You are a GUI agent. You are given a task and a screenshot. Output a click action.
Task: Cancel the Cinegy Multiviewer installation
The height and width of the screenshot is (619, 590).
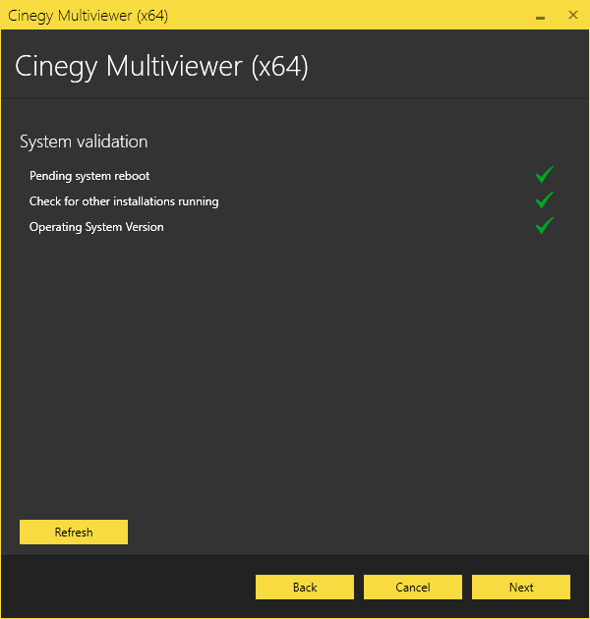pyautogui.click(x=413, y=587)
